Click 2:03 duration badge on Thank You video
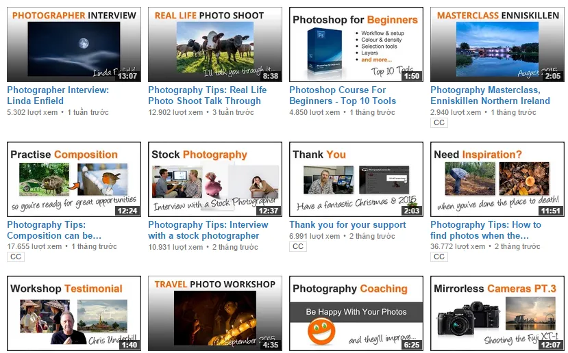The height and width of the screenshot is (353, 568). [x=412, y=211]
